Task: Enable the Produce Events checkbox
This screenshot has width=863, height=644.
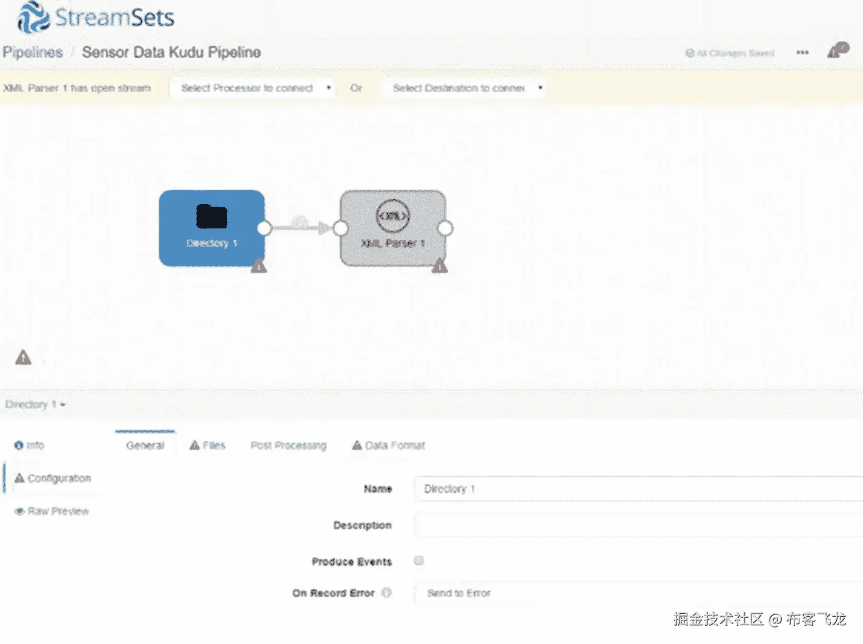Action: pos(418,561)
